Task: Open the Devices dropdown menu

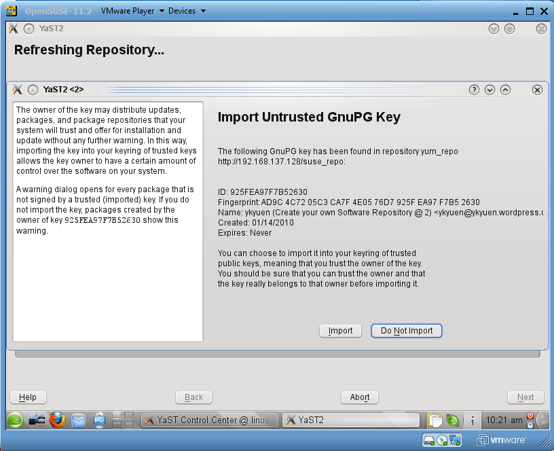Action: (x=187, y=11)
